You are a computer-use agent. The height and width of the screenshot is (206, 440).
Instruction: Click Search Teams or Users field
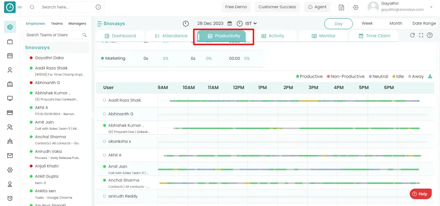tap(56, 35)
